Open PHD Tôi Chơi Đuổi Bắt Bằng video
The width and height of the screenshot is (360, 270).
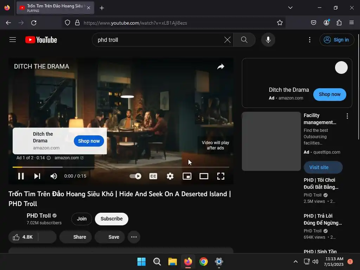[321, 184]
